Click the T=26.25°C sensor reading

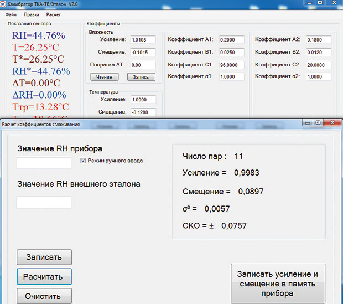[35, 47]
